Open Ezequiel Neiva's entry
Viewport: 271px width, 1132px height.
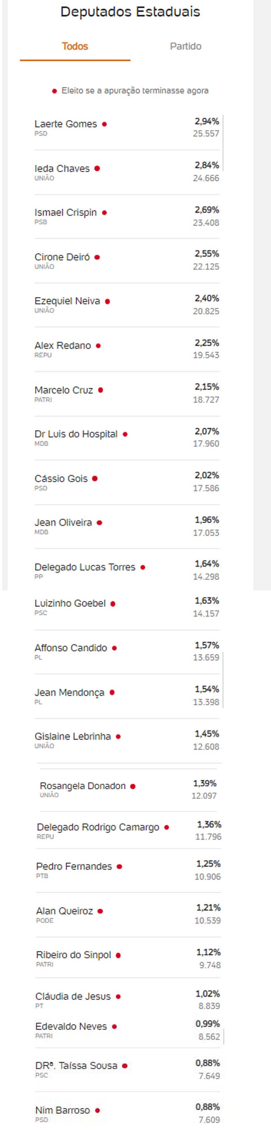(67, 301)
